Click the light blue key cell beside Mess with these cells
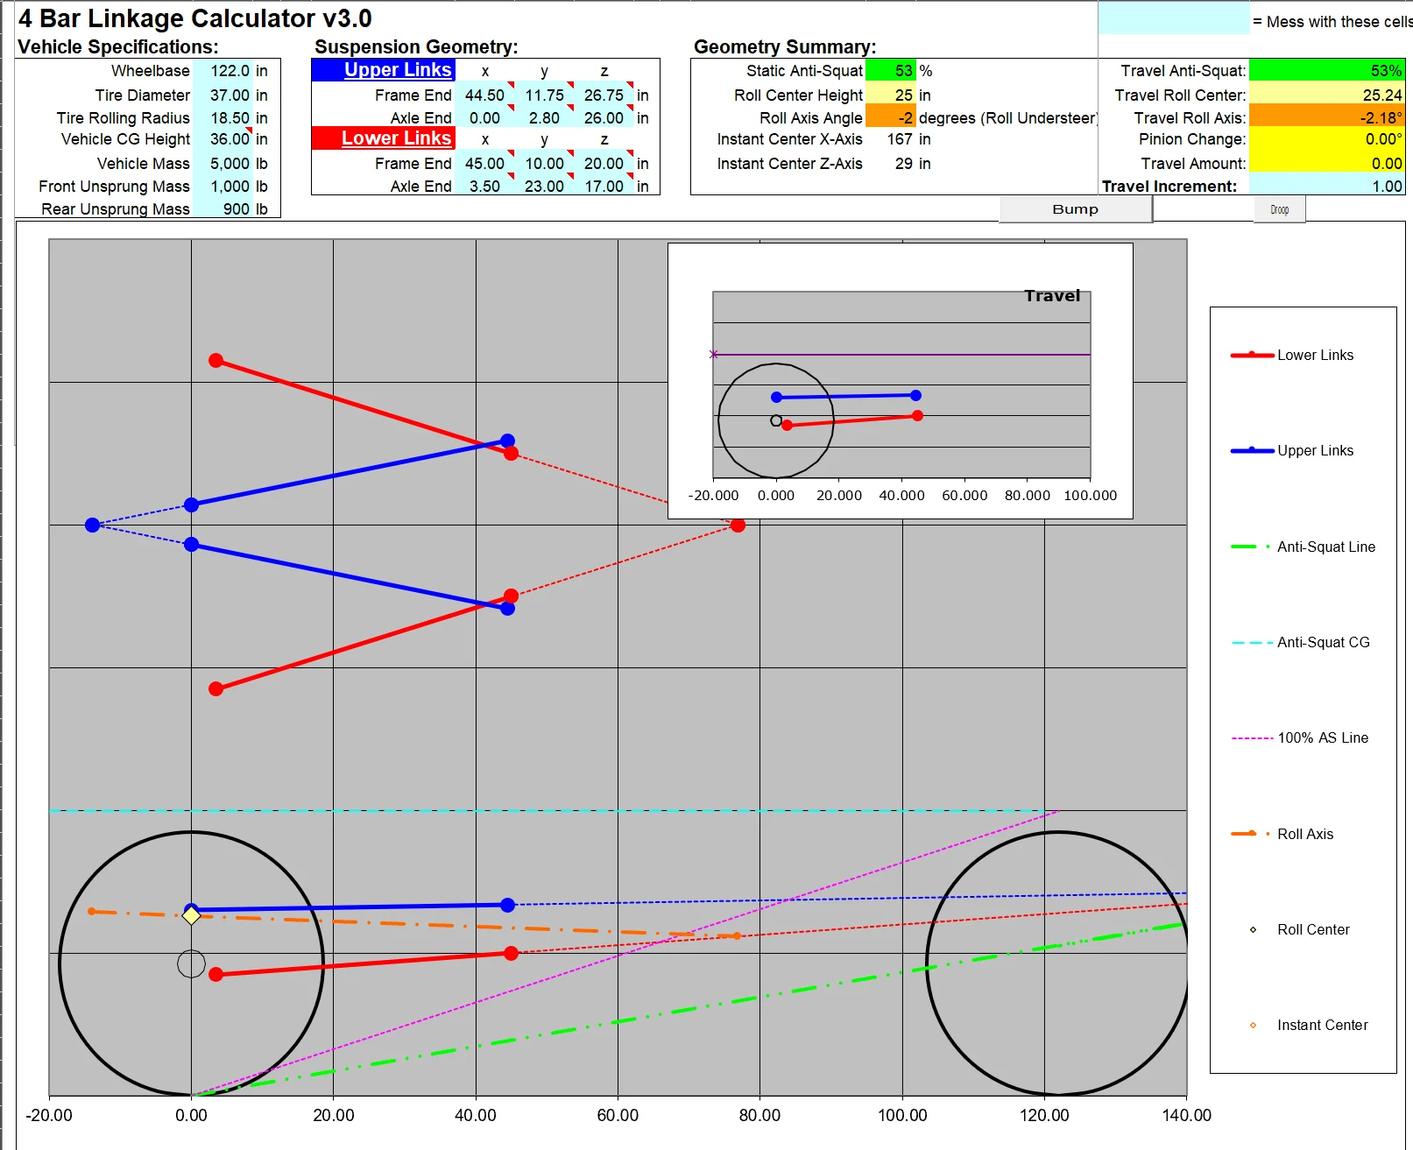The height and width of the screenshot is (1150, 1413). [x=1174, y=18]
